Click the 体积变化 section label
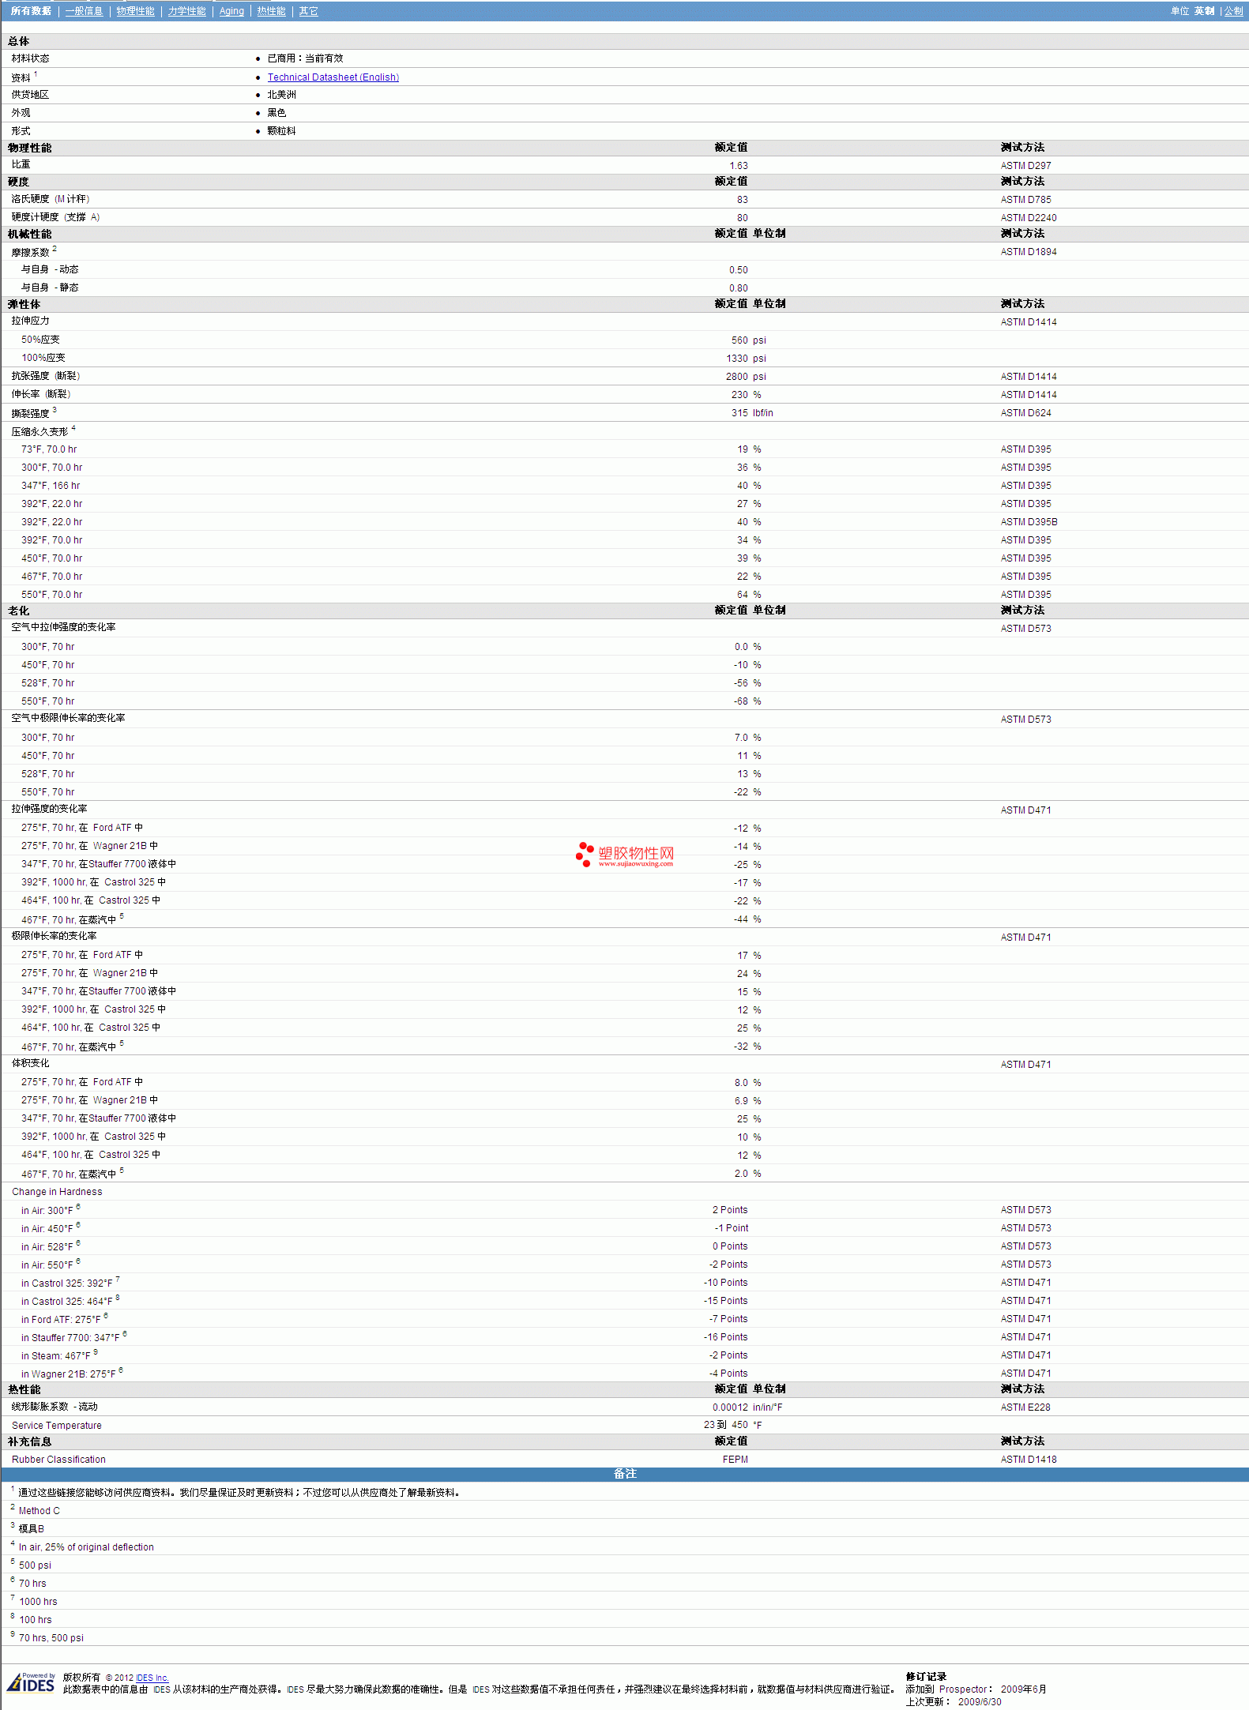1249x1710 pixels. point(30,1063)
